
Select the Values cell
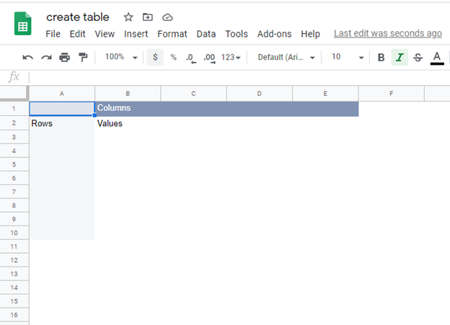128,123
